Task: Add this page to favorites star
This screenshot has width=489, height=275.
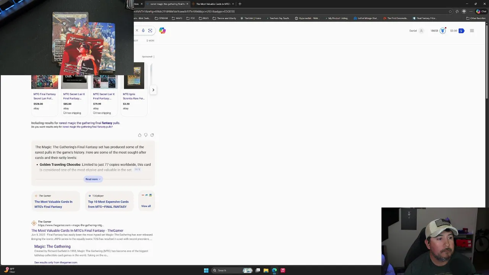Action: pyautogui.click(x=450, y=11)
